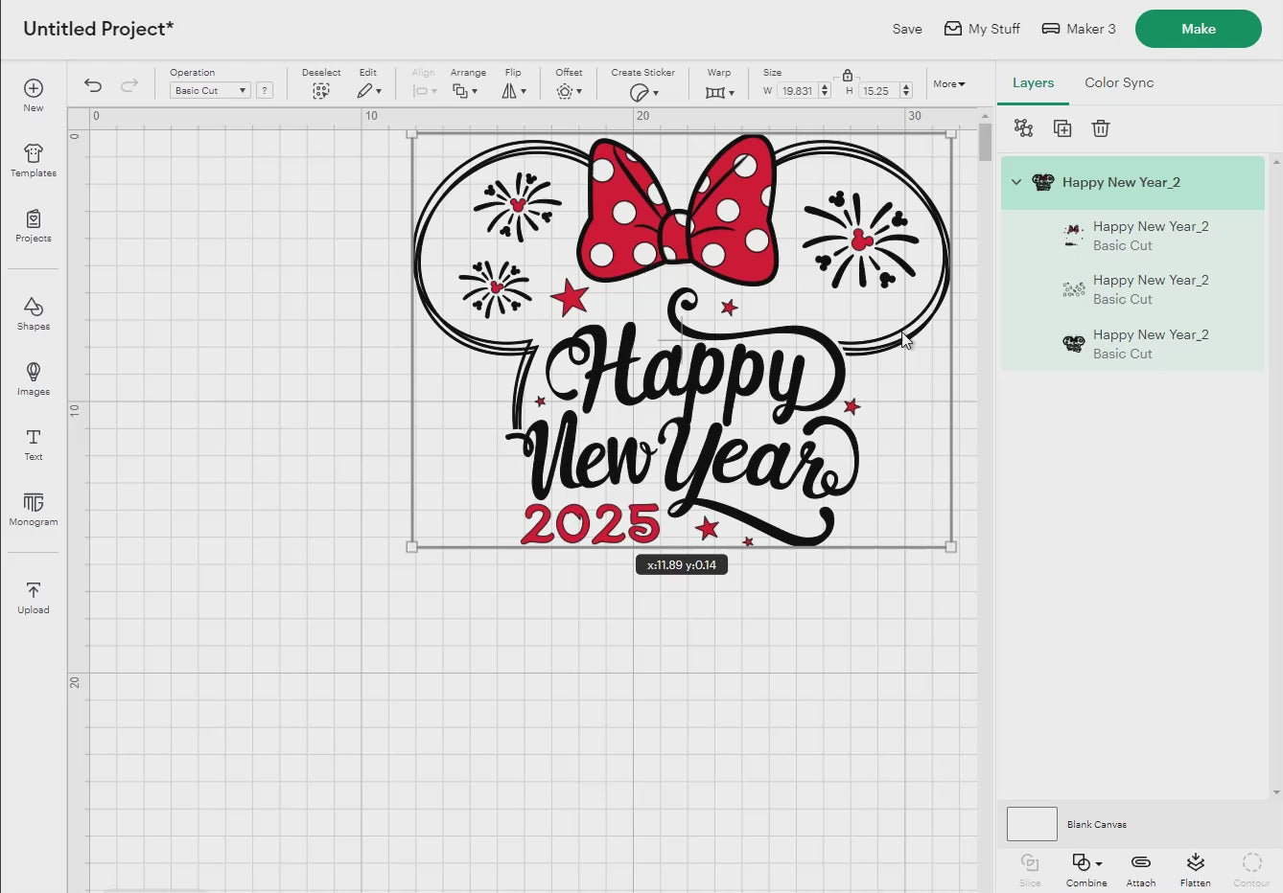Click the canvas vertical scrollbar thumb
The image size is (1283, 893).
985,142
